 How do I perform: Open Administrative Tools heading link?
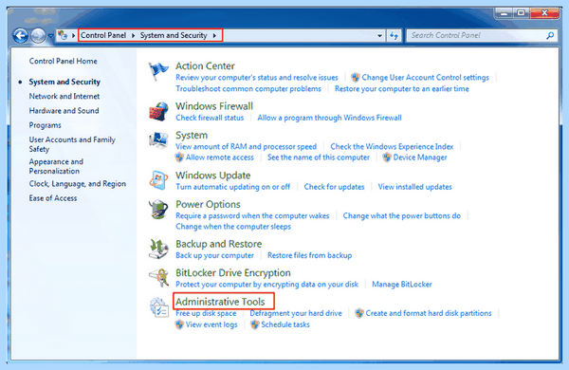tap(220, 302)
